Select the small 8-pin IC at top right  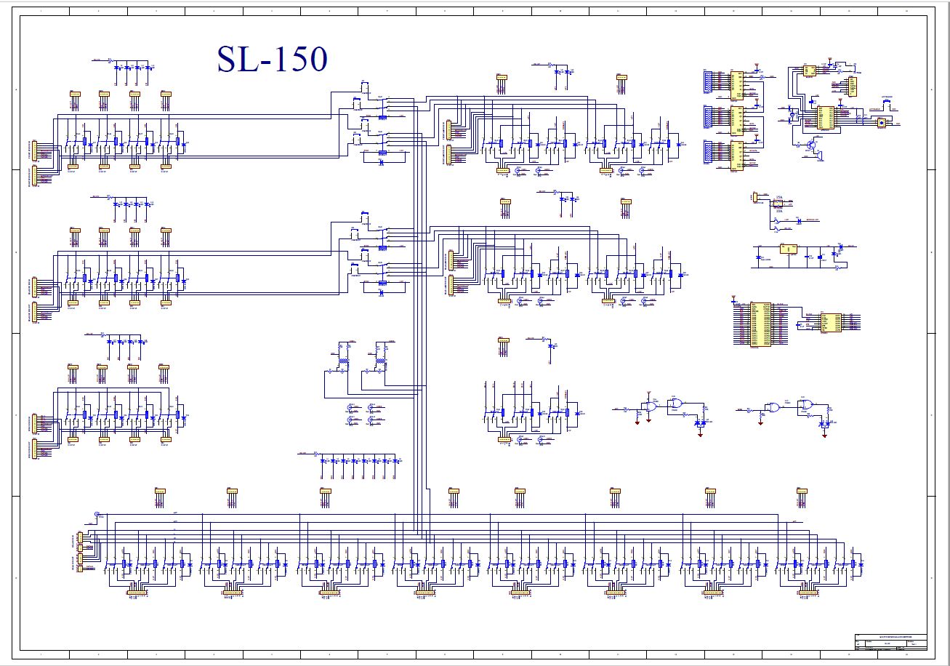[809, 71]
